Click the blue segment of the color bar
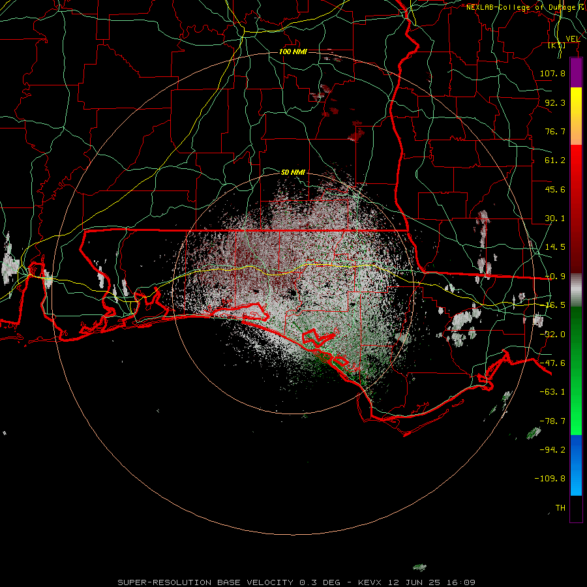Image resolution: width=587 pixels, height=587 pixels. pyautogui.click(x=576, y=465)
